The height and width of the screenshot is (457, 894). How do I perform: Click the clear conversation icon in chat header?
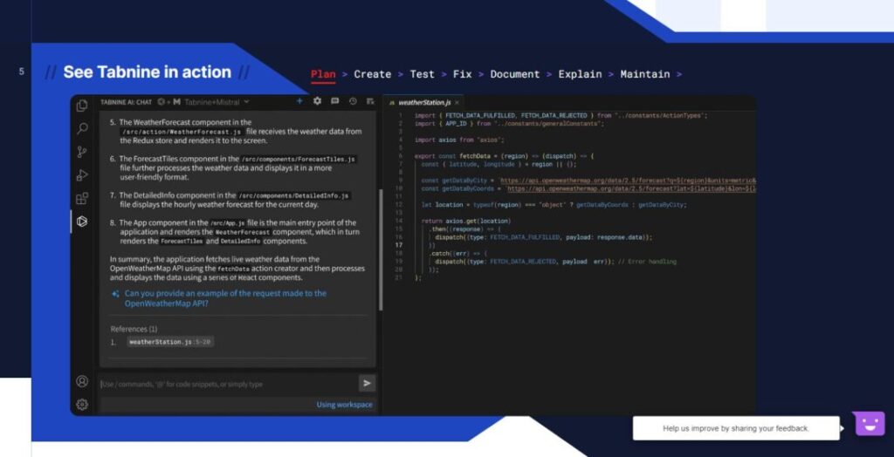pos(370,101)
